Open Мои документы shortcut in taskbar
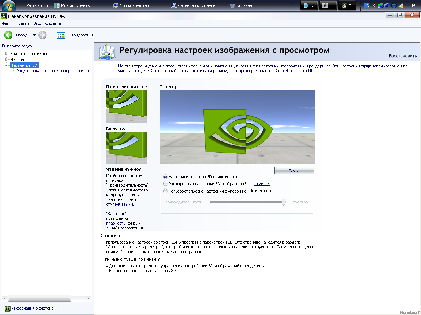Image resolution: width=421 pixels, height=315 pixels. tap(72, 5)
